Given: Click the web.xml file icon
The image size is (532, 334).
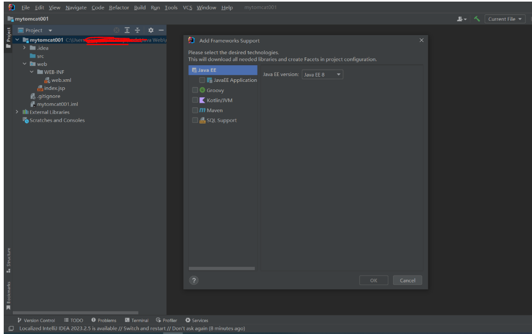Looking at the screenshot, I should click(47, 80).
